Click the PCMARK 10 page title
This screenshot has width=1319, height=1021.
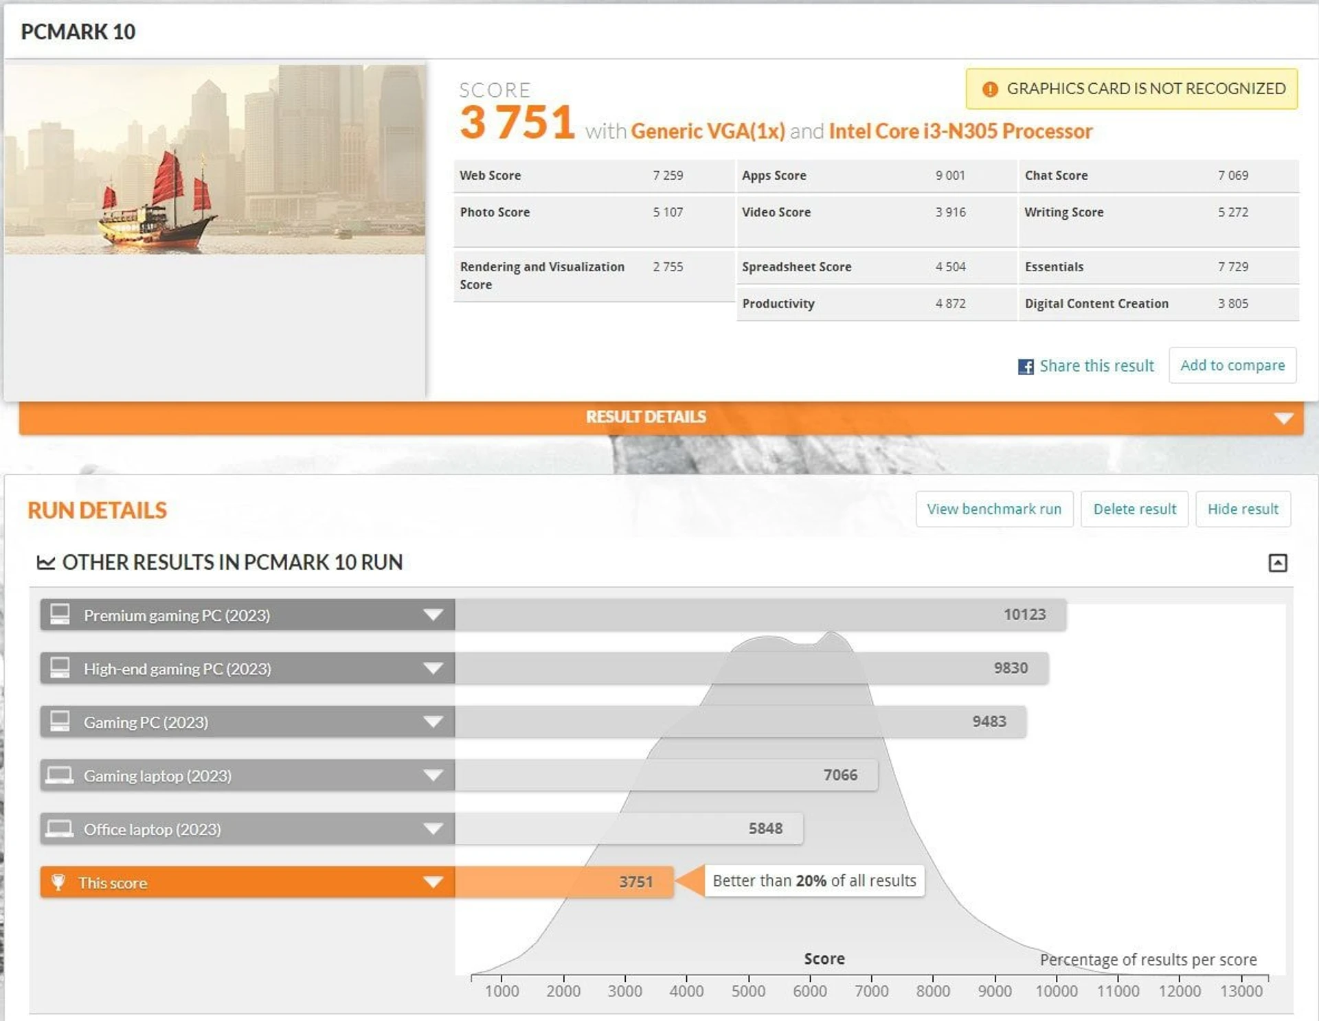pyautogui.click(x=78, y=32)
